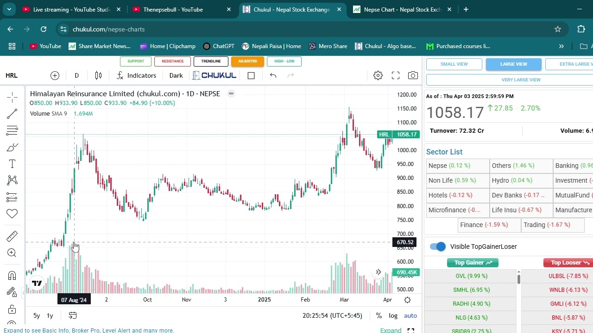This screenshot has height=333, width=593.
Task: Open the prediction and measurement tools
Action: pos(12,197)
